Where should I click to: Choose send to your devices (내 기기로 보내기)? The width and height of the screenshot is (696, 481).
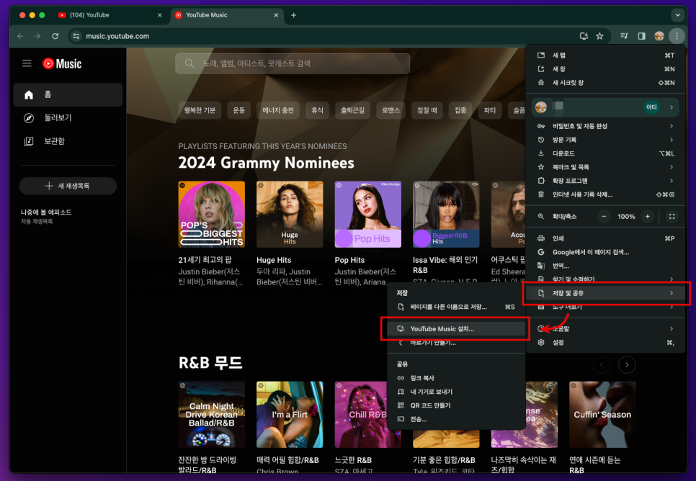[456, 392]
